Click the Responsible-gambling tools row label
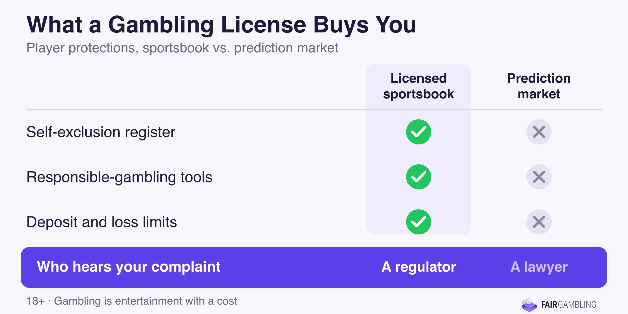This screenshot has height=314, width=628. click(x=119, y=177)
